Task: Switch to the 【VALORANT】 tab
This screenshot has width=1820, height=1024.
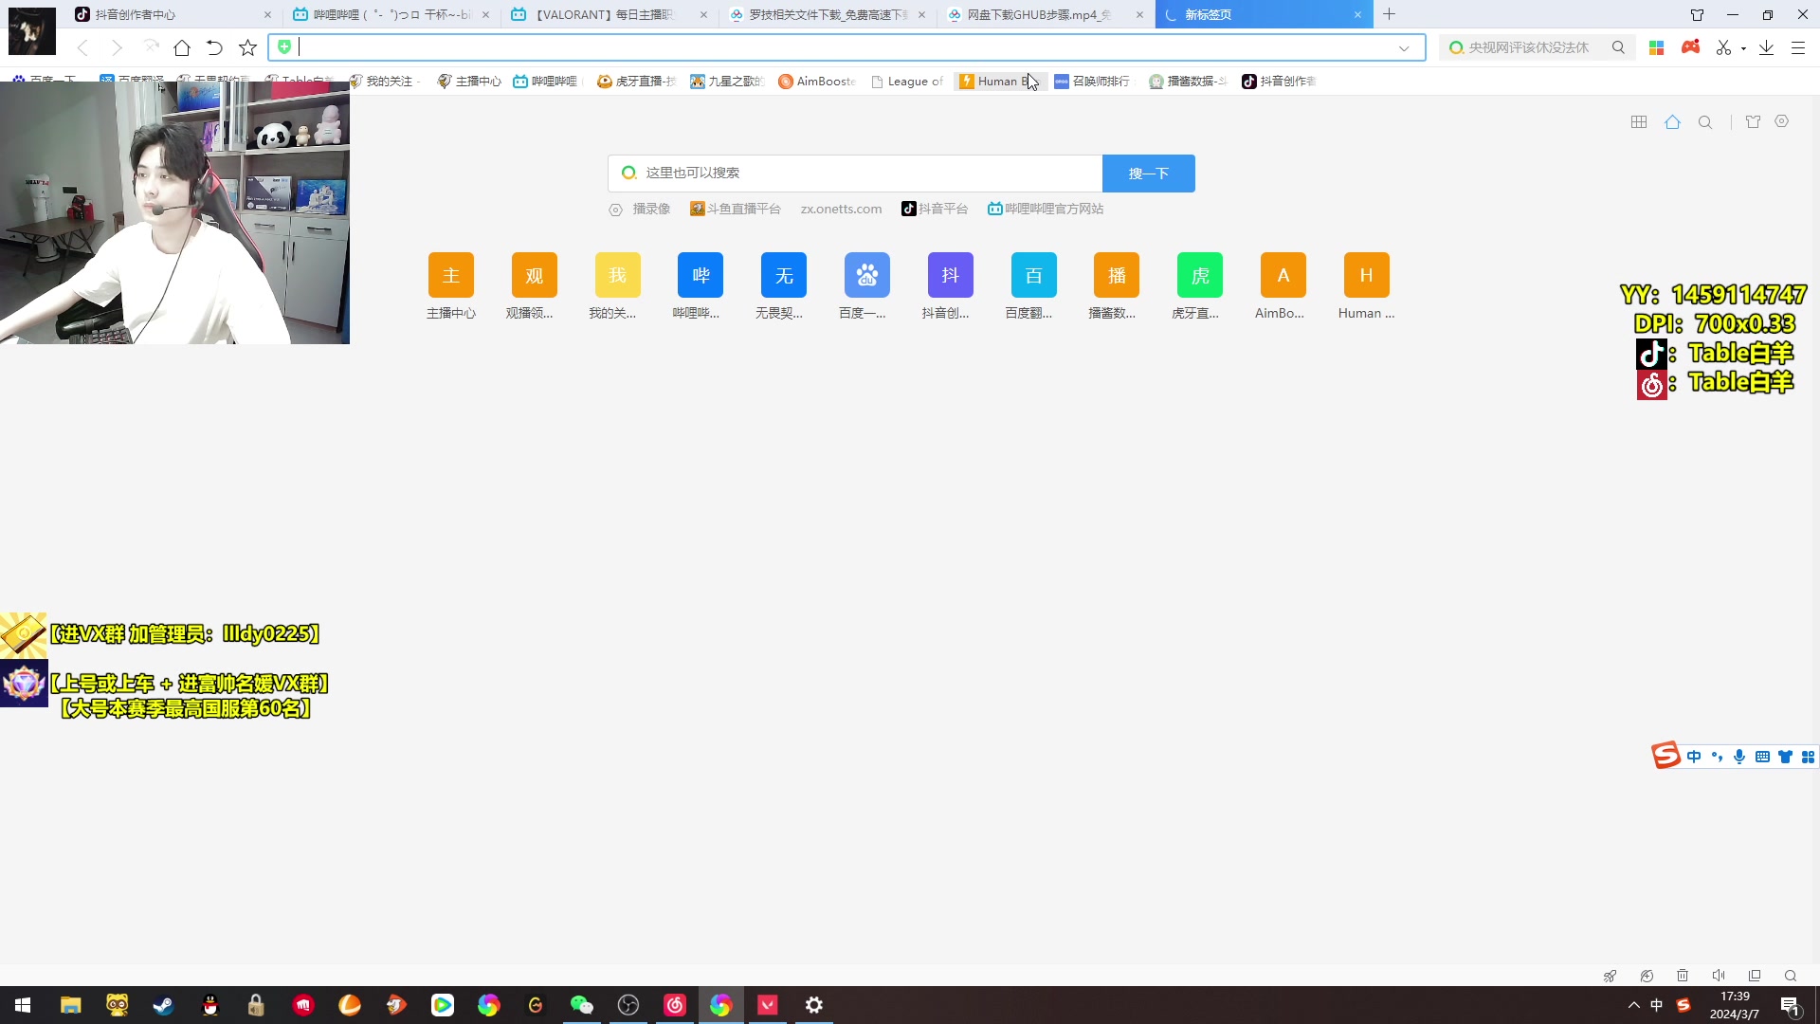Action: click(605, 14)
